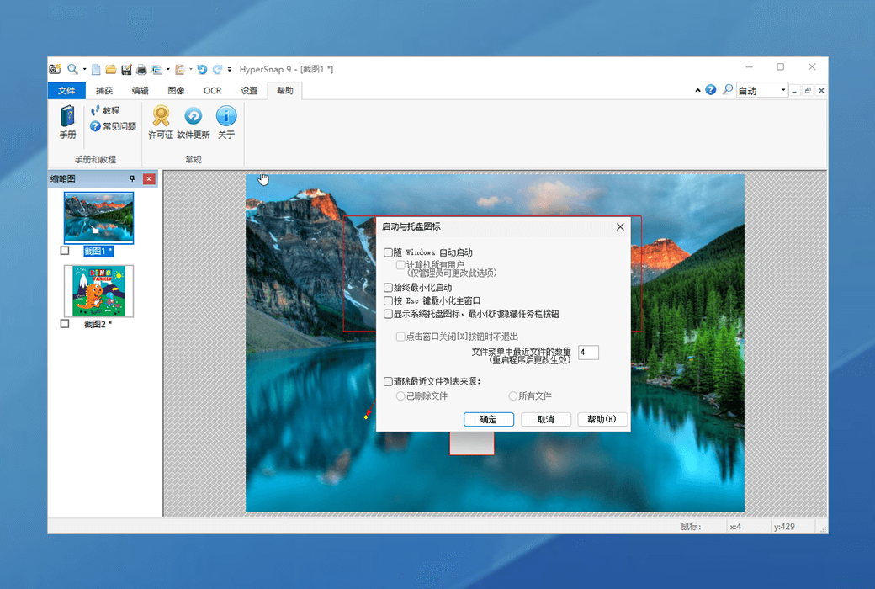Confirm settings with 确定 button
This screenshot has height=589, width=875.
click(489, 419)
